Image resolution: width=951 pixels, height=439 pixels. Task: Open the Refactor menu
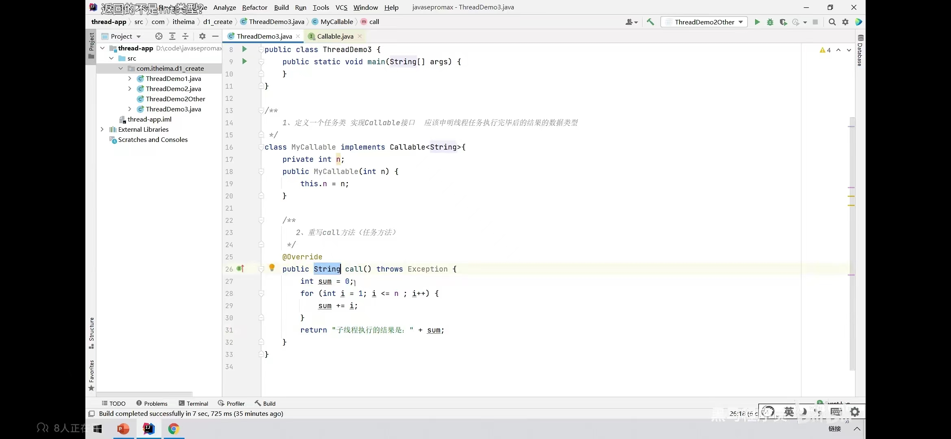(254, 7)
